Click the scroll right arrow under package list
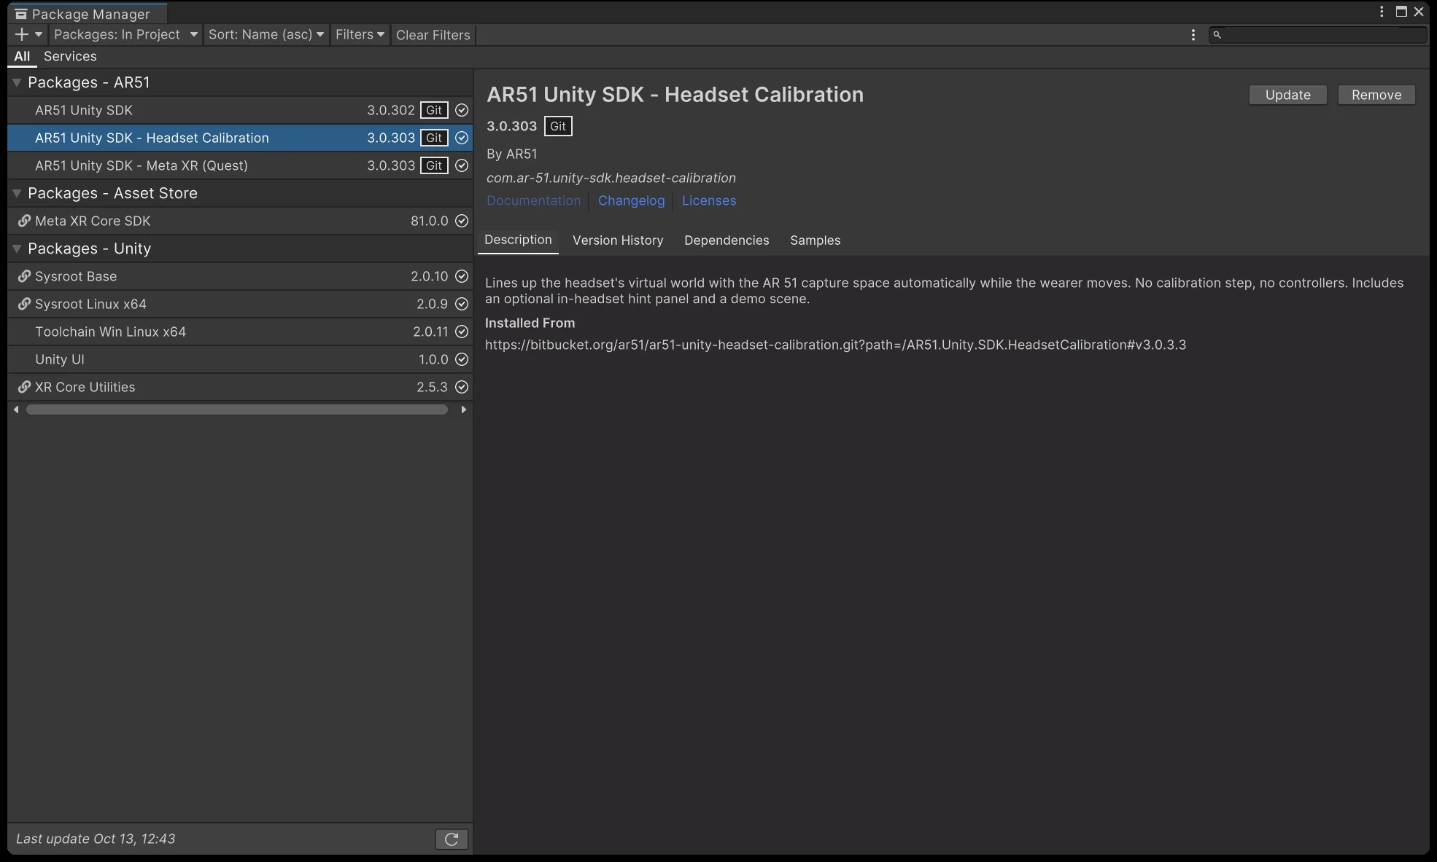The height and width of the screenshot is (862, 1437). click(463, 410)
